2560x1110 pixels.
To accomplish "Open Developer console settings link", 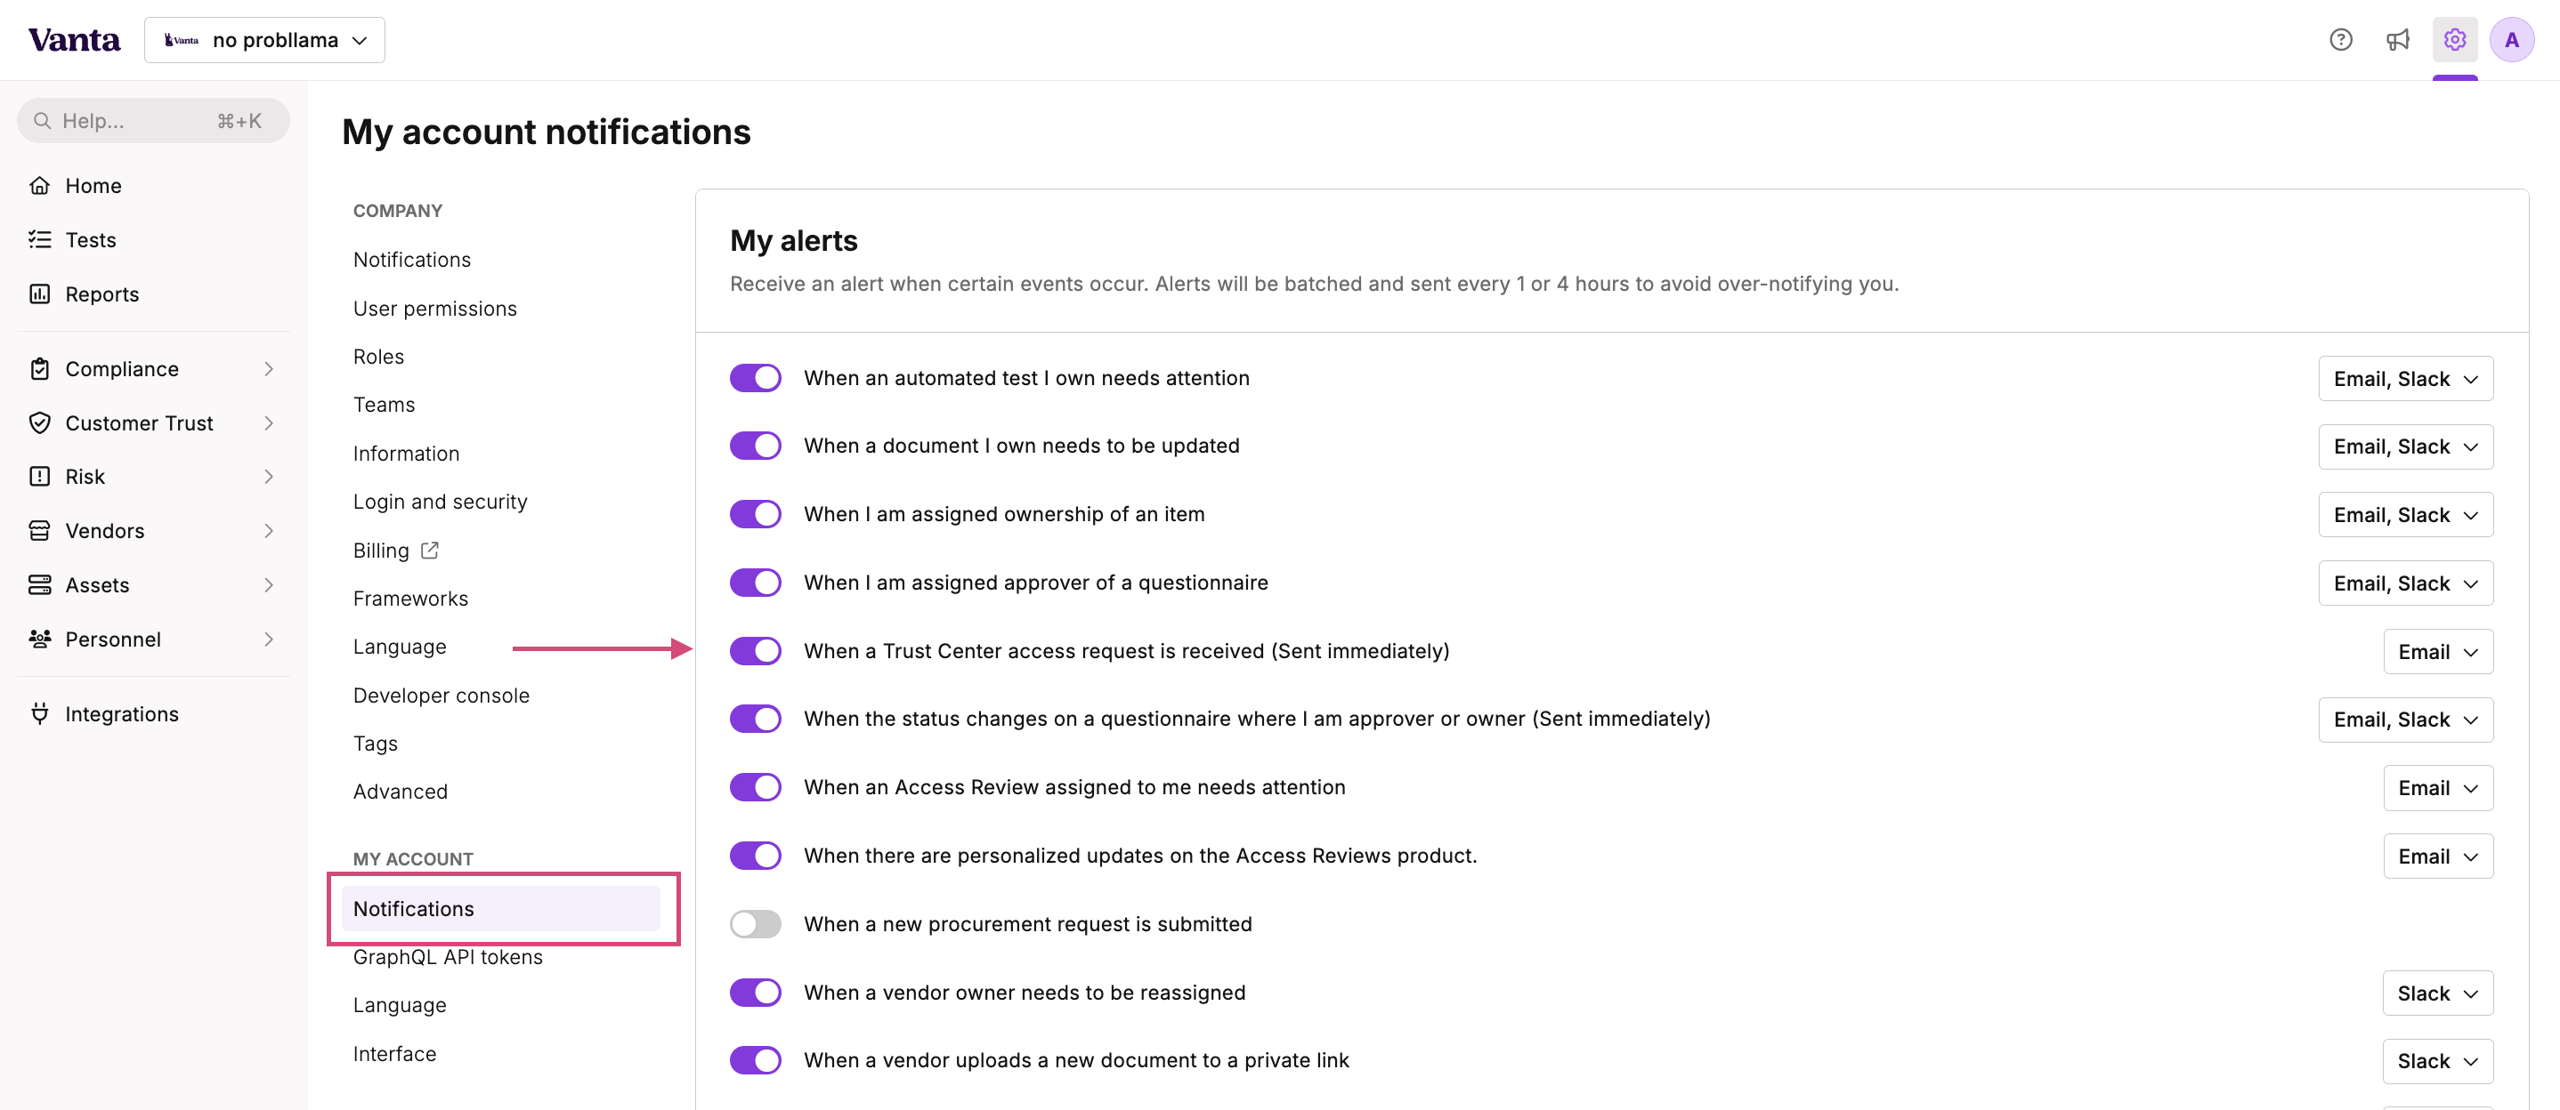I will (442, 696).
